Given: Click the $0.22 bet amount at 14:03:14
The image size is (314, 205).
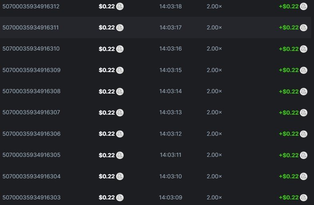Looking at the screenshot, I should point(107,91).
